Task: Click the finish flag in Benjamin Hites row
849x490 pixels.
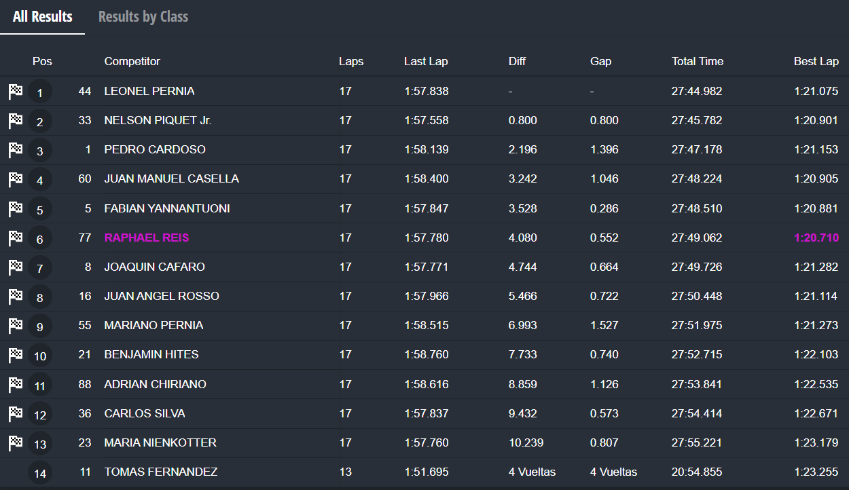Action: click(16, 355)
